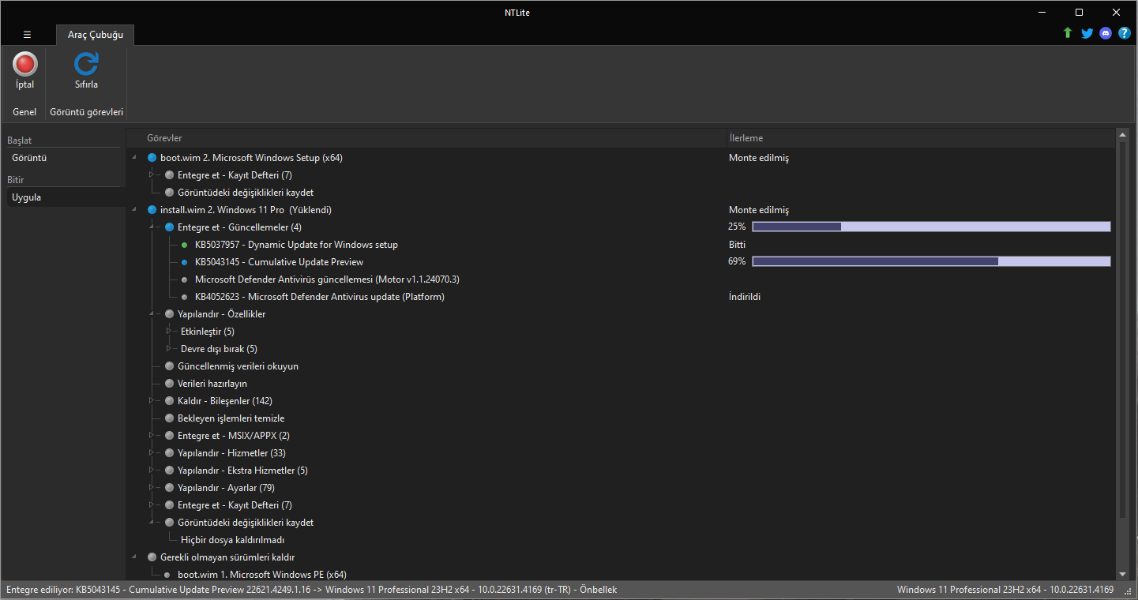Screen dimensions: 1138x600
Task: Expand the Entegre et - MSIX/APPX (2) node
Action: coord(152,436)
